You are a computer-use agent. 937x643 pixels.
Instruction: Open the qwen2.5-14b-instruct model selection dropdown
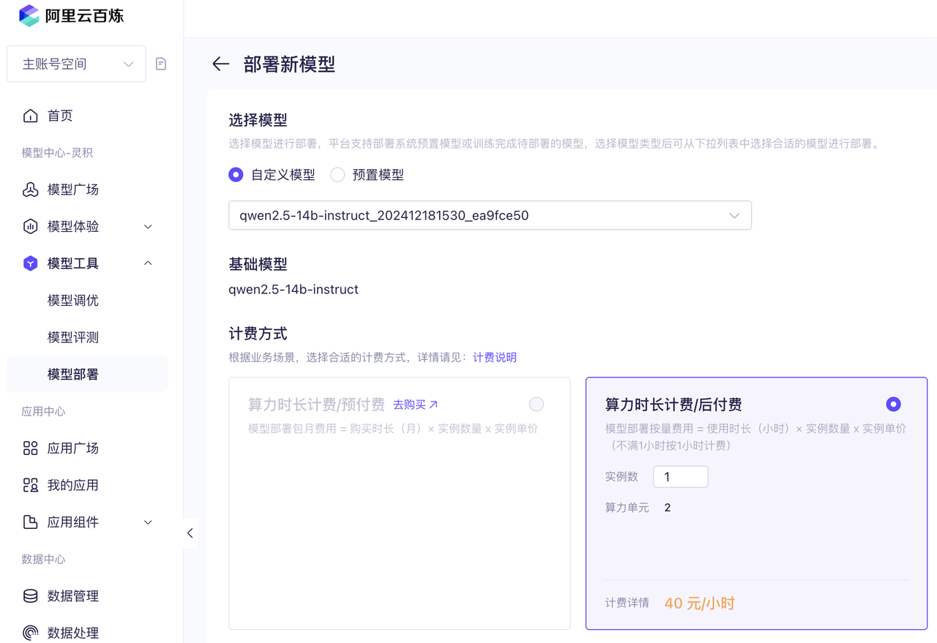pyautogui.click(x=490, y=216)
